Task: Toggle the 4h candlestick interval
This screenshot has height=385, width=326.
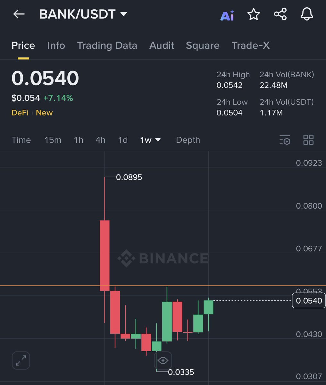Action: pos(100,140)
